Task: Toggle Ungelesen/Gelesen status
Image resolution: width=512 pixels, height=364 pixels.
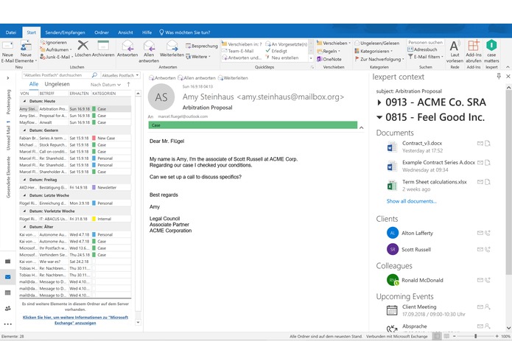Action: 376,43
